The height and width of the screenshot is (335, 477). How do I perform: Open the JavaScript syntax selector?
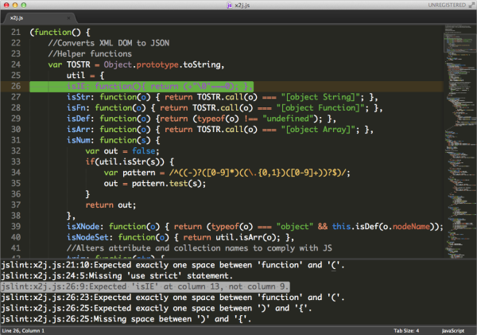[x=453, y=331]
